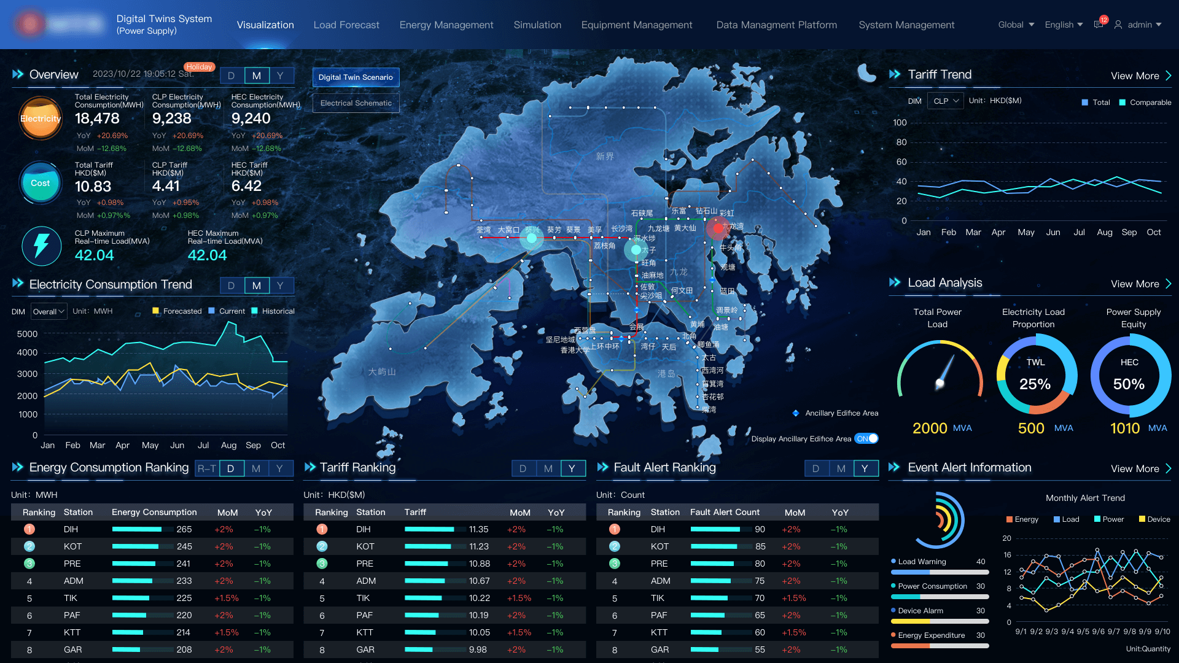
Task: Click the notifications message icon with badge
Action: [1099, 25]
